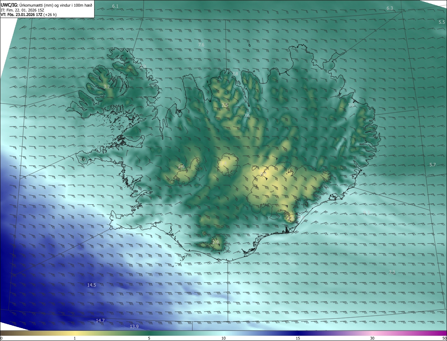
Task: Click the 13.9 value over the ocean
Action: 134,326
